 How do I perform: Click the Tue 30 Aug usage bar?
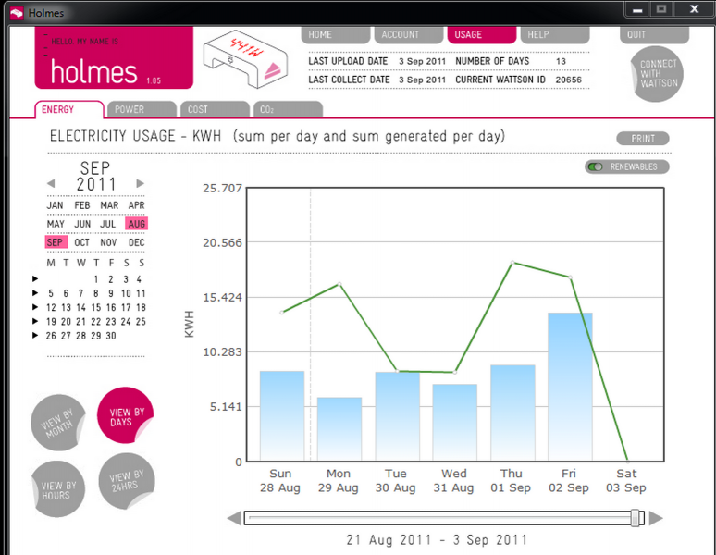coord(397,416)
